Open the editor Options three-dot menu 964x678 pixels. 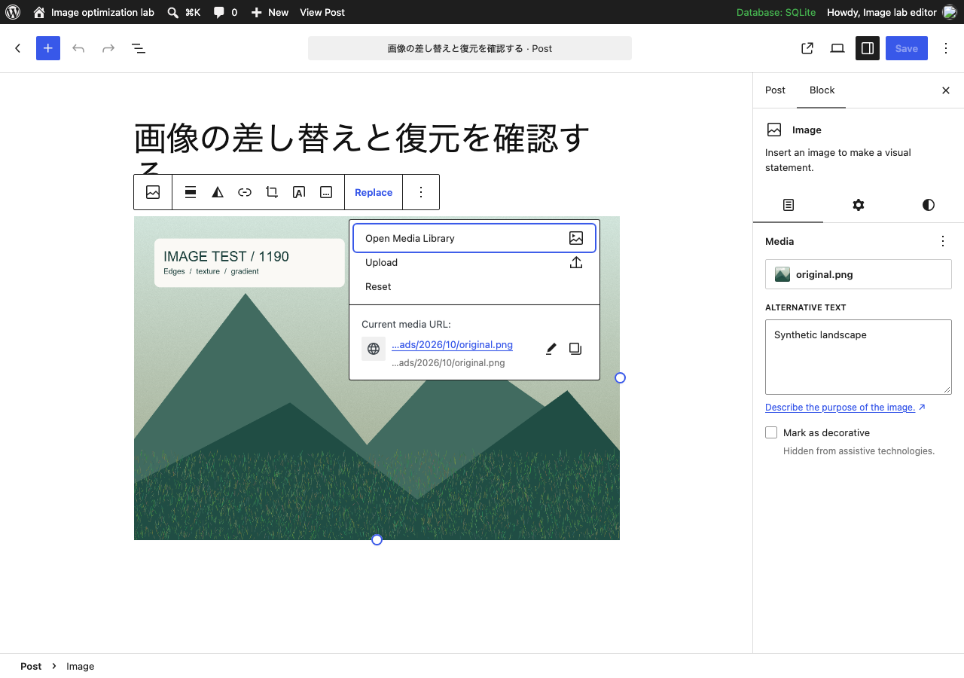pos(946,48)
